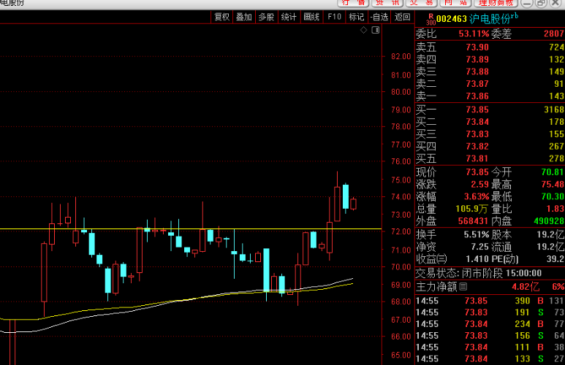Viewport: 565px width, 365px height.
Task: Activate the 画线 draw line tool
Action: [x=311, y=17]
